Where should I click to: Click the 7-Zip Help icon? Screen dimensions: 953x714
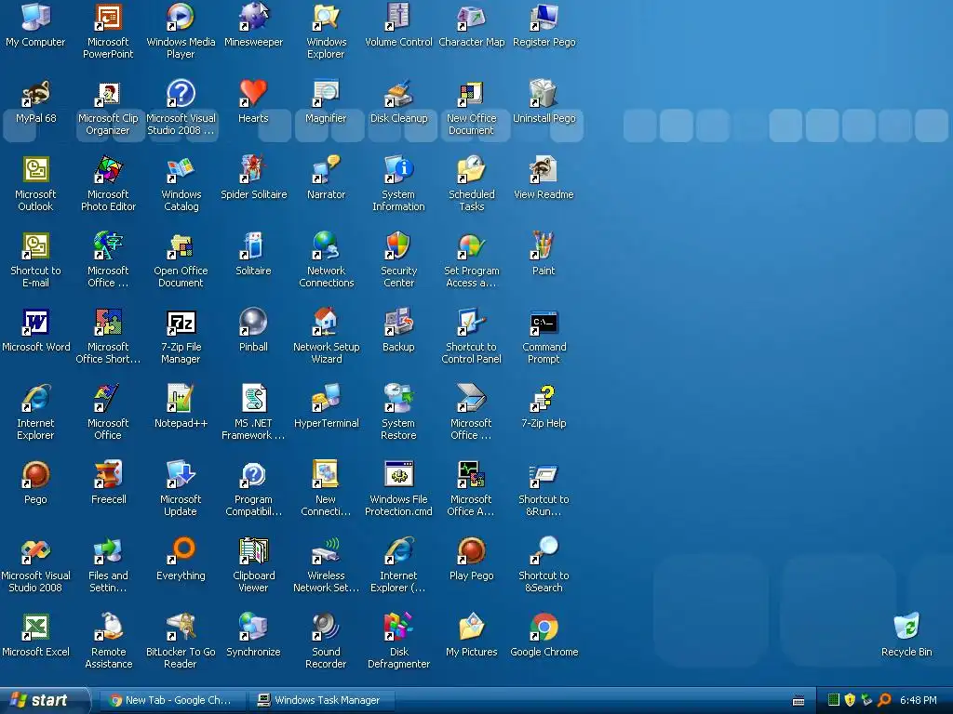(544, 398)
